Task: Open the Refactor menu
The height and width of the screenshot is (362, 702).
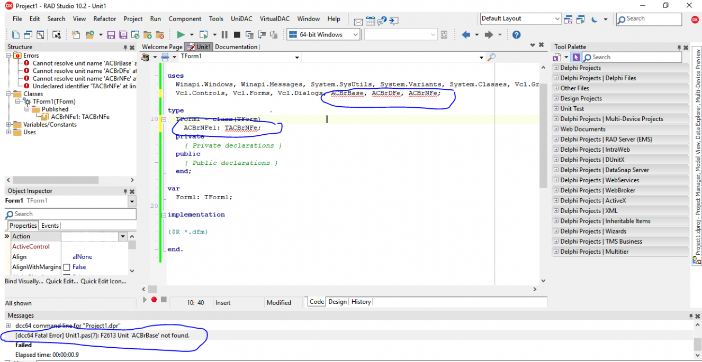Action: [105, 18]
